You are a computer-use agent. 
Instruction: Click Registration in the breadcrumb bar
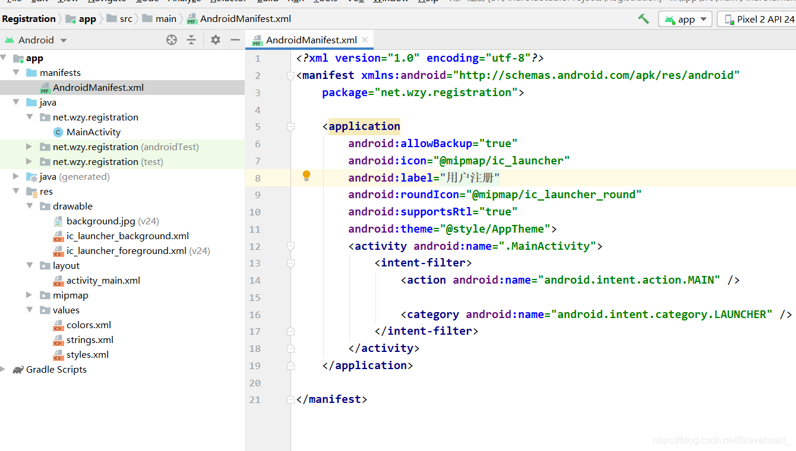[x=29, y=19]
